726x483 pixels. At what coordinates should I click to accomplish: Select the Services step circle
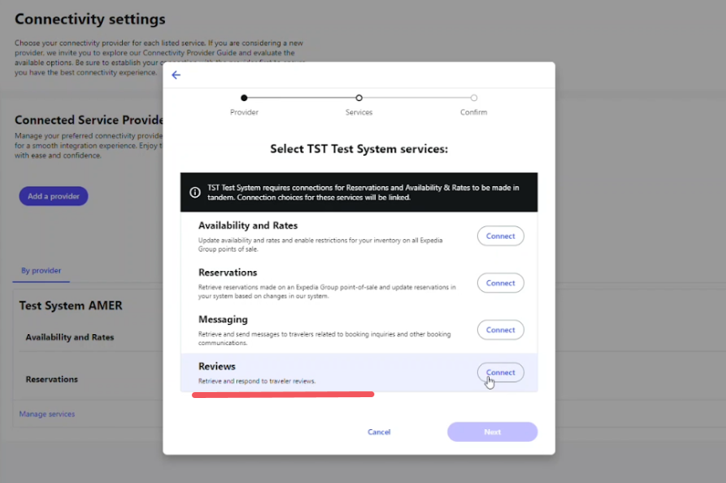click(359, 98)
